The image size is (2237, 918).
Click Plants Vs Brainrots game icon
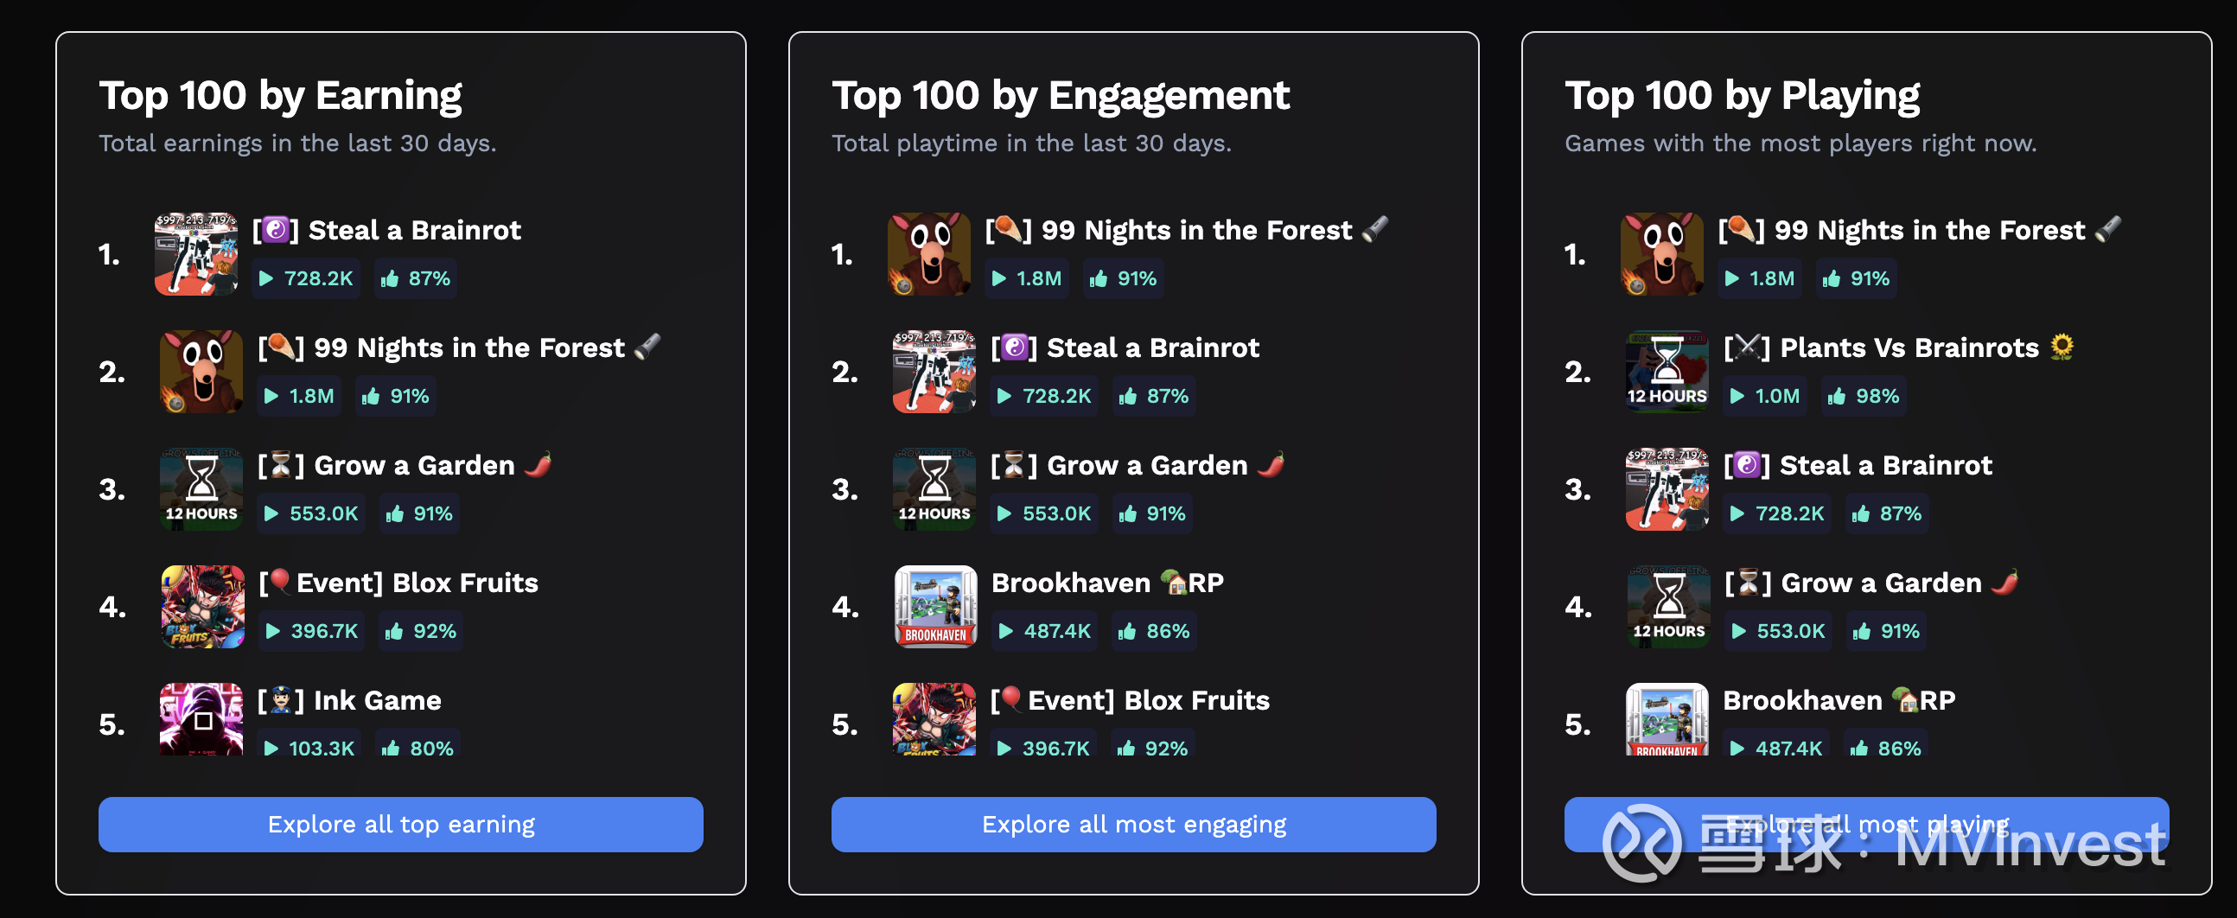(1667, 372)
